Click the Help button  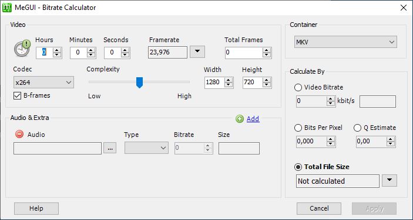coord(36,208)
